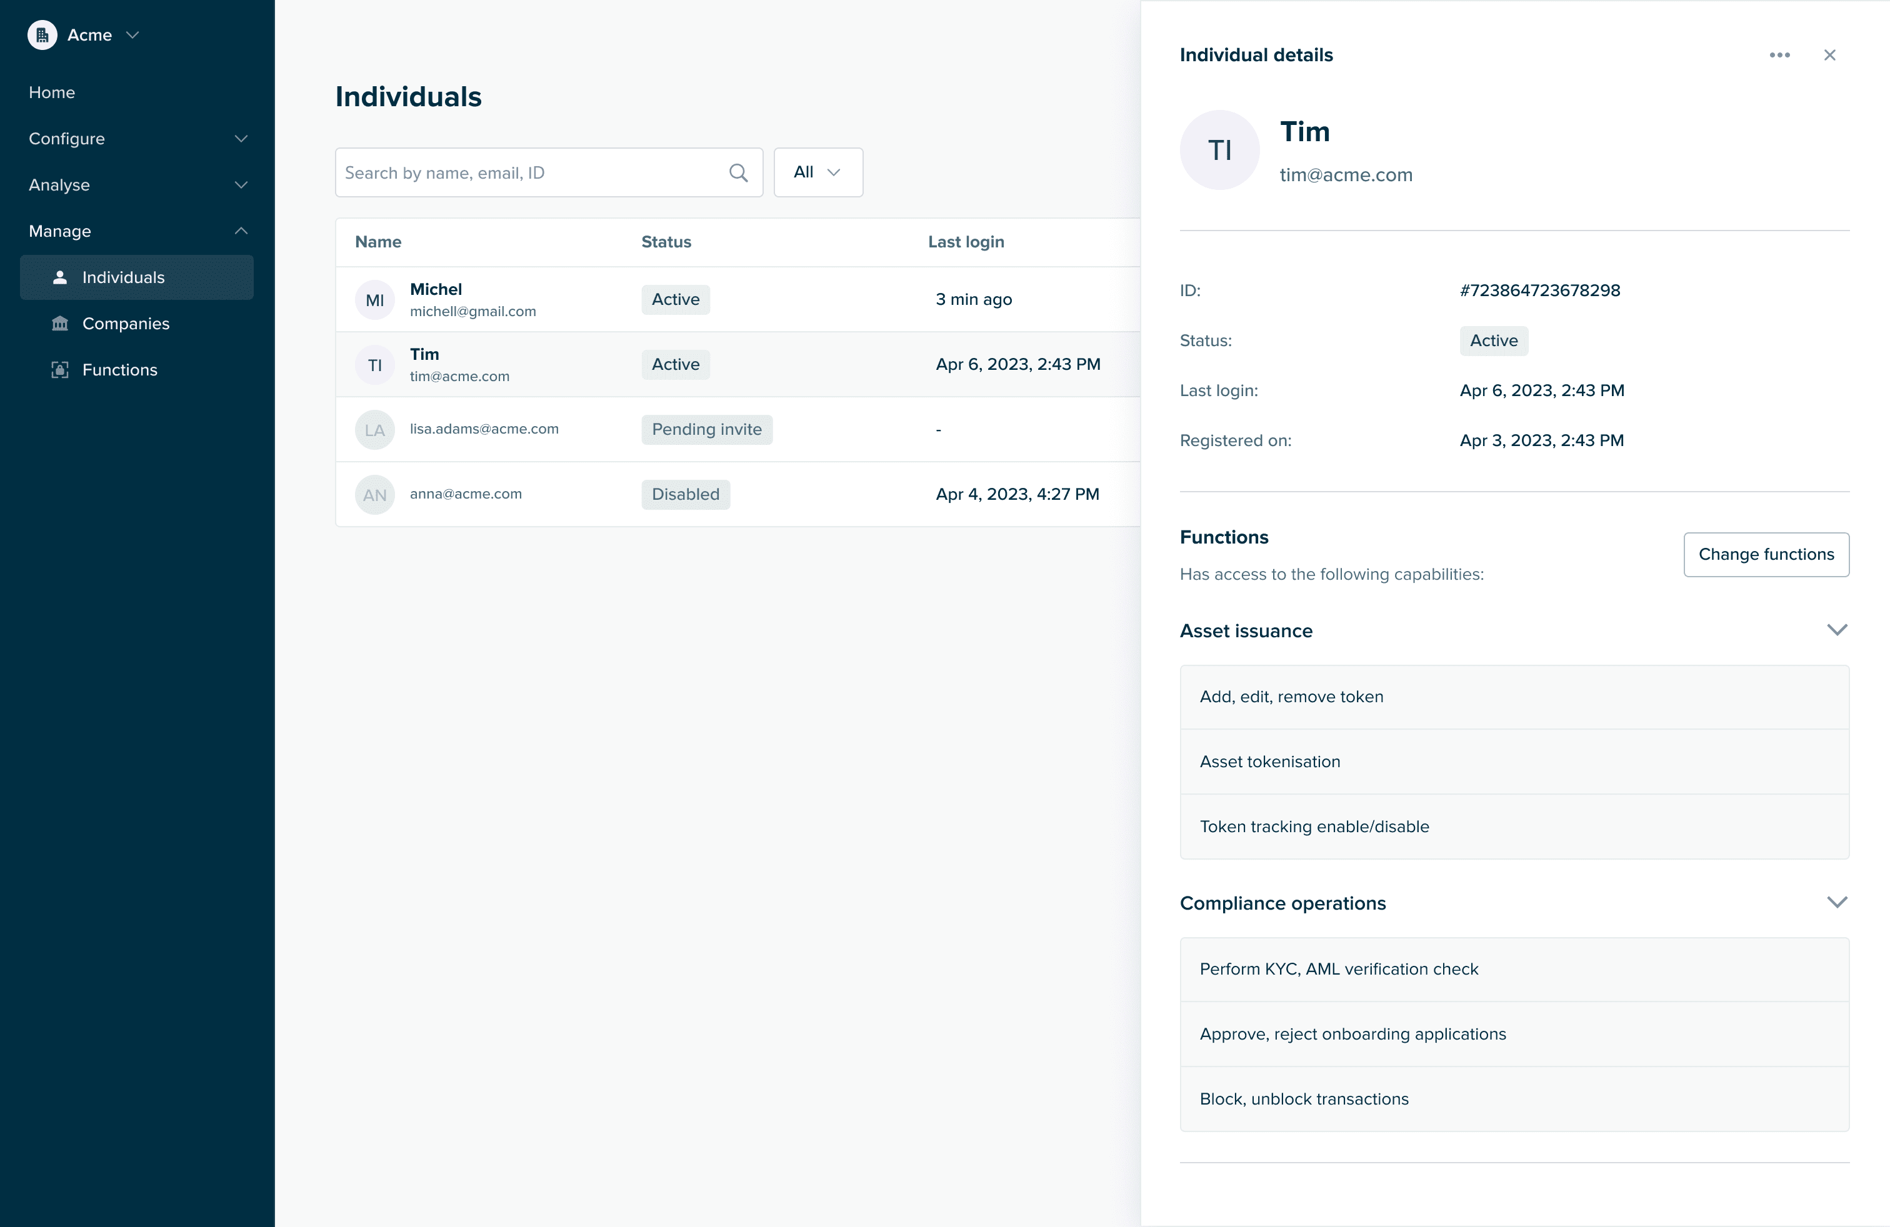Image resolution: width=1890 pixels, height=1227 pixels.
Task: Click Block, unblock transactions capability
Action: tap(1514, 1099)
